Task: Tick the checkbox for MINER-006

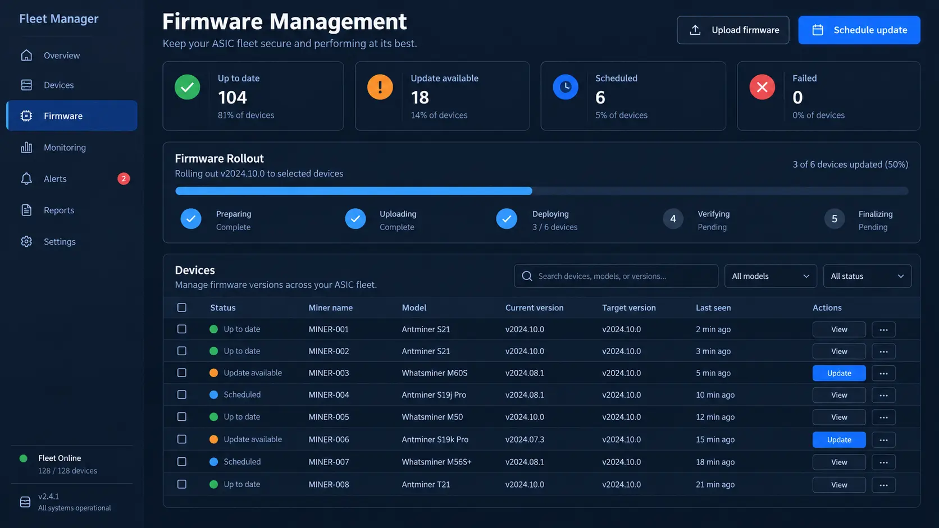Action: click(x=182, y=439)
